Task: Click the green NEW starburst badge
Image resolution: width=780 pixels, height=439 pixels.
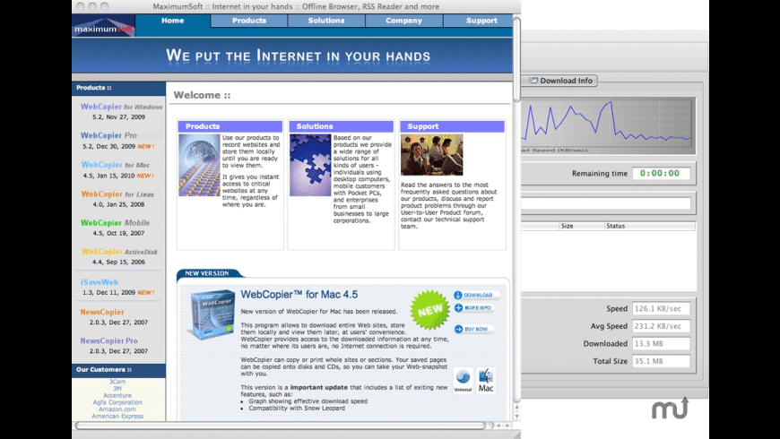Action: [429, 310]
